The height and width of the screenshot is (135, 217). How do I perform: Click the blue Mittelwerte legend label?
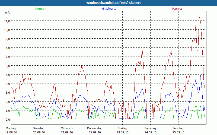(x=109, y=9)
